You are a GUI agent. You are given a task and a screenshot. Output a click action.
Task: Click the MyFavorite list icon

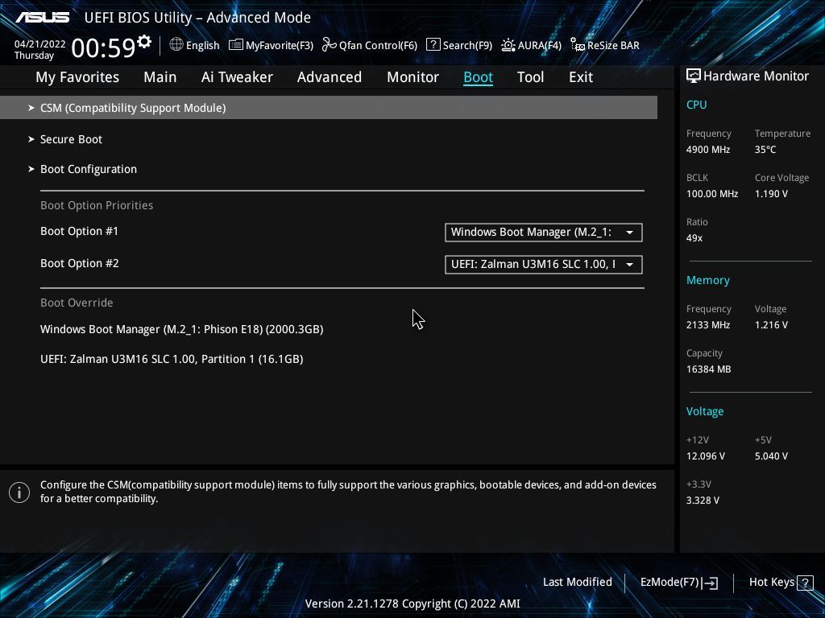[x=236, y=45]
